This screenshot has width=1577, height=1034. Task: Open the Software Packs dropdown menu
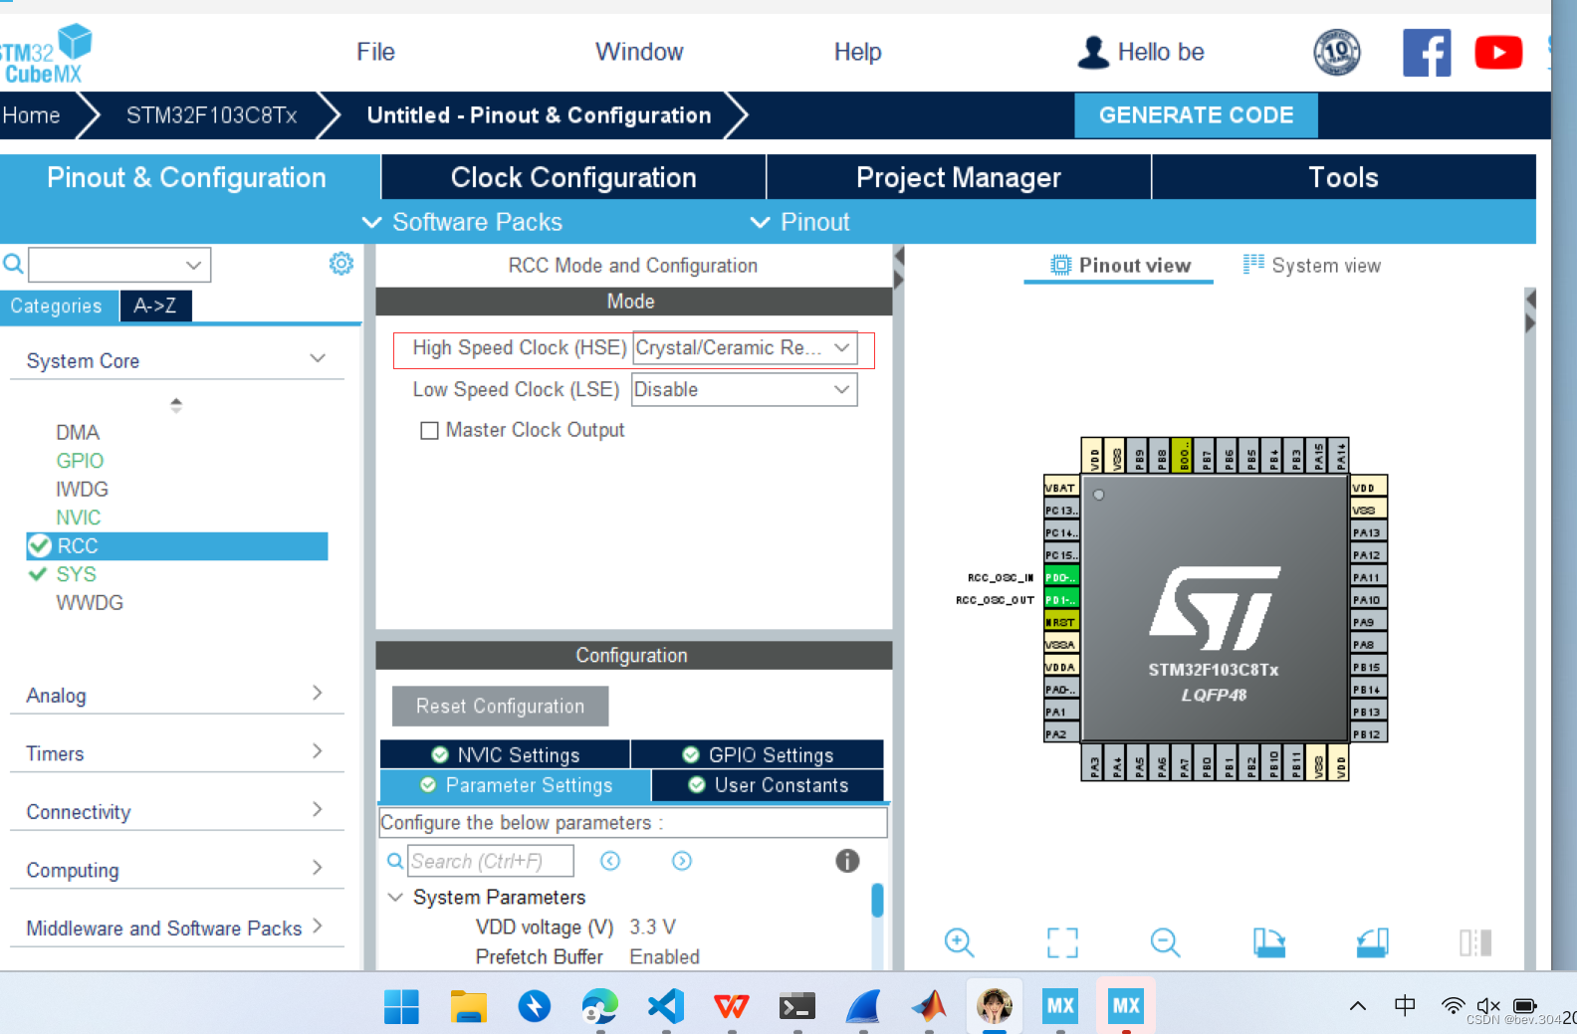tap(463, 222)
